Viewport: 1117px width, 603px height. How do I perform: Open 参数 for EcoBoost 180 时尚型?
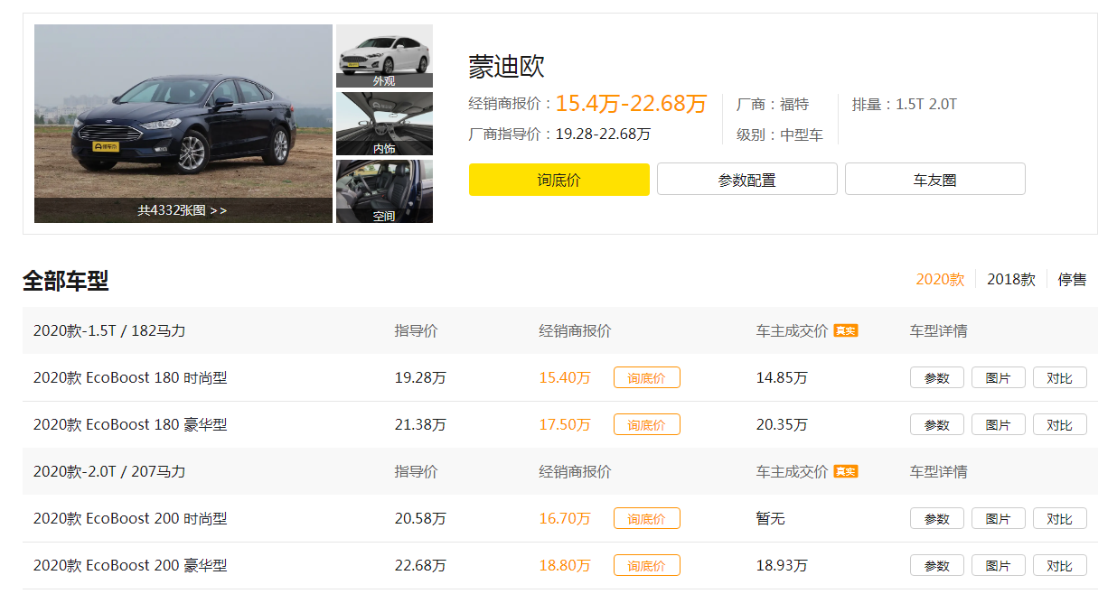coord(937,377)
